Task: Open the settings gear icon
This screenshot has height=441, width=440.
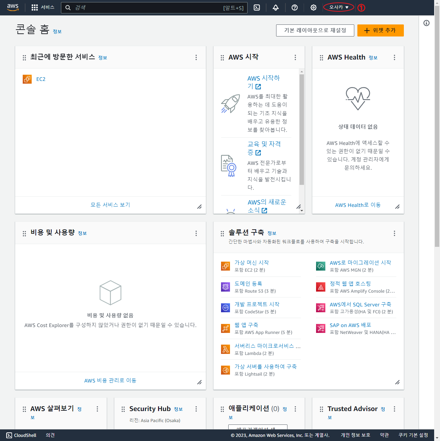Action: click(313, 8)
